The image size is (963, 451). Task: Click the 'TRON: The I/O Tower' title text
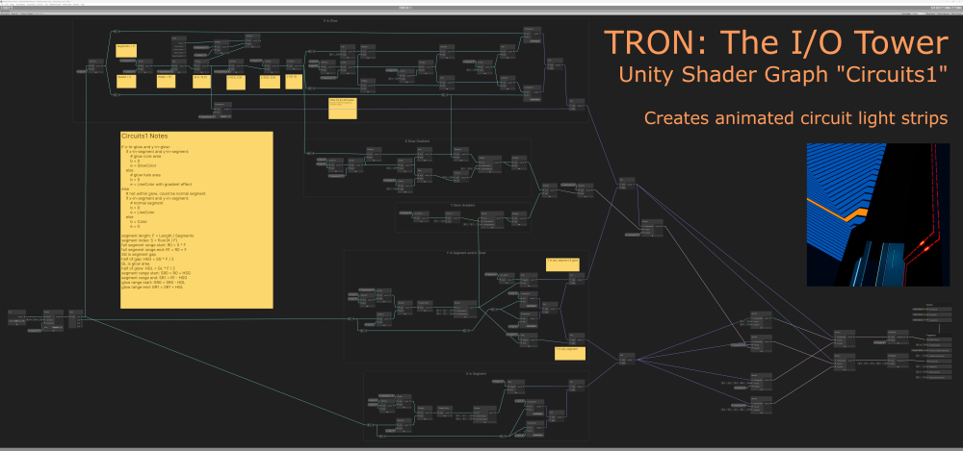tap(776, 43)
